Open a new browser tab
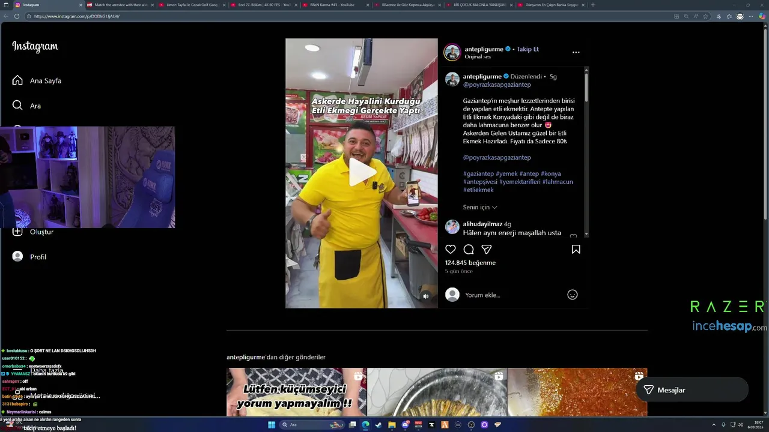 coord(593,5)
